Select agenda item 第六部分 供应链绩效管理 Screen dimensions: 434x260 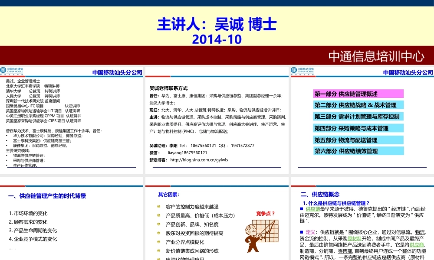(x=358, y=151)
